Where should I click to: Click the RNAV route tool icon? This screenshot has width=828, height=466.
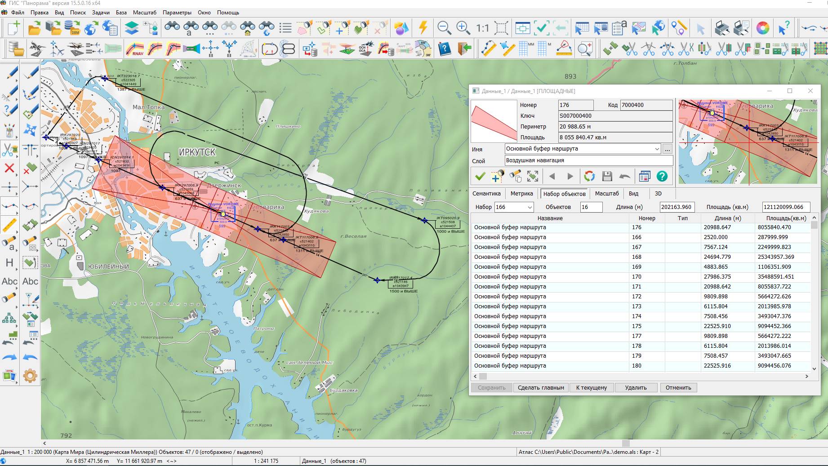[x=135, y=49]
